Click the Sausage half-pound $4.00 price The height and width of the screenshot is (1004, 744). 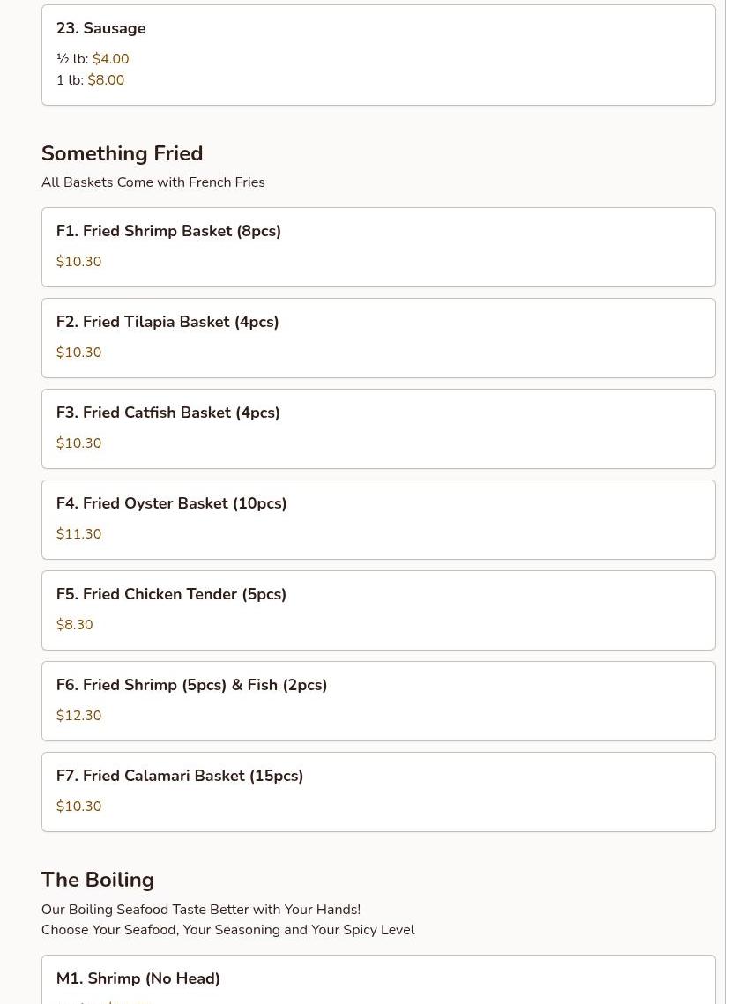(110, 59)
